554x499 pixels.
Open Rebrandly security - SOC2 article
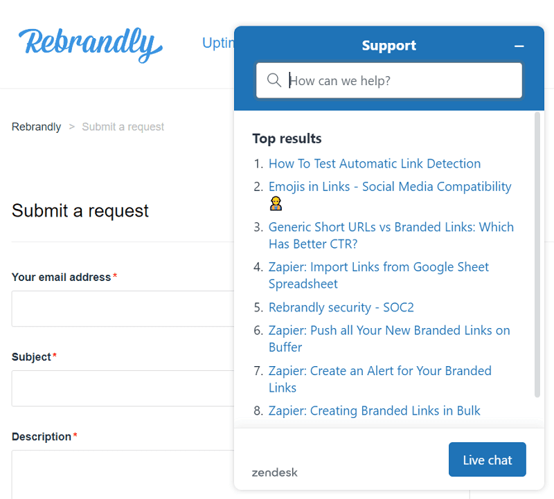[341, 307]
